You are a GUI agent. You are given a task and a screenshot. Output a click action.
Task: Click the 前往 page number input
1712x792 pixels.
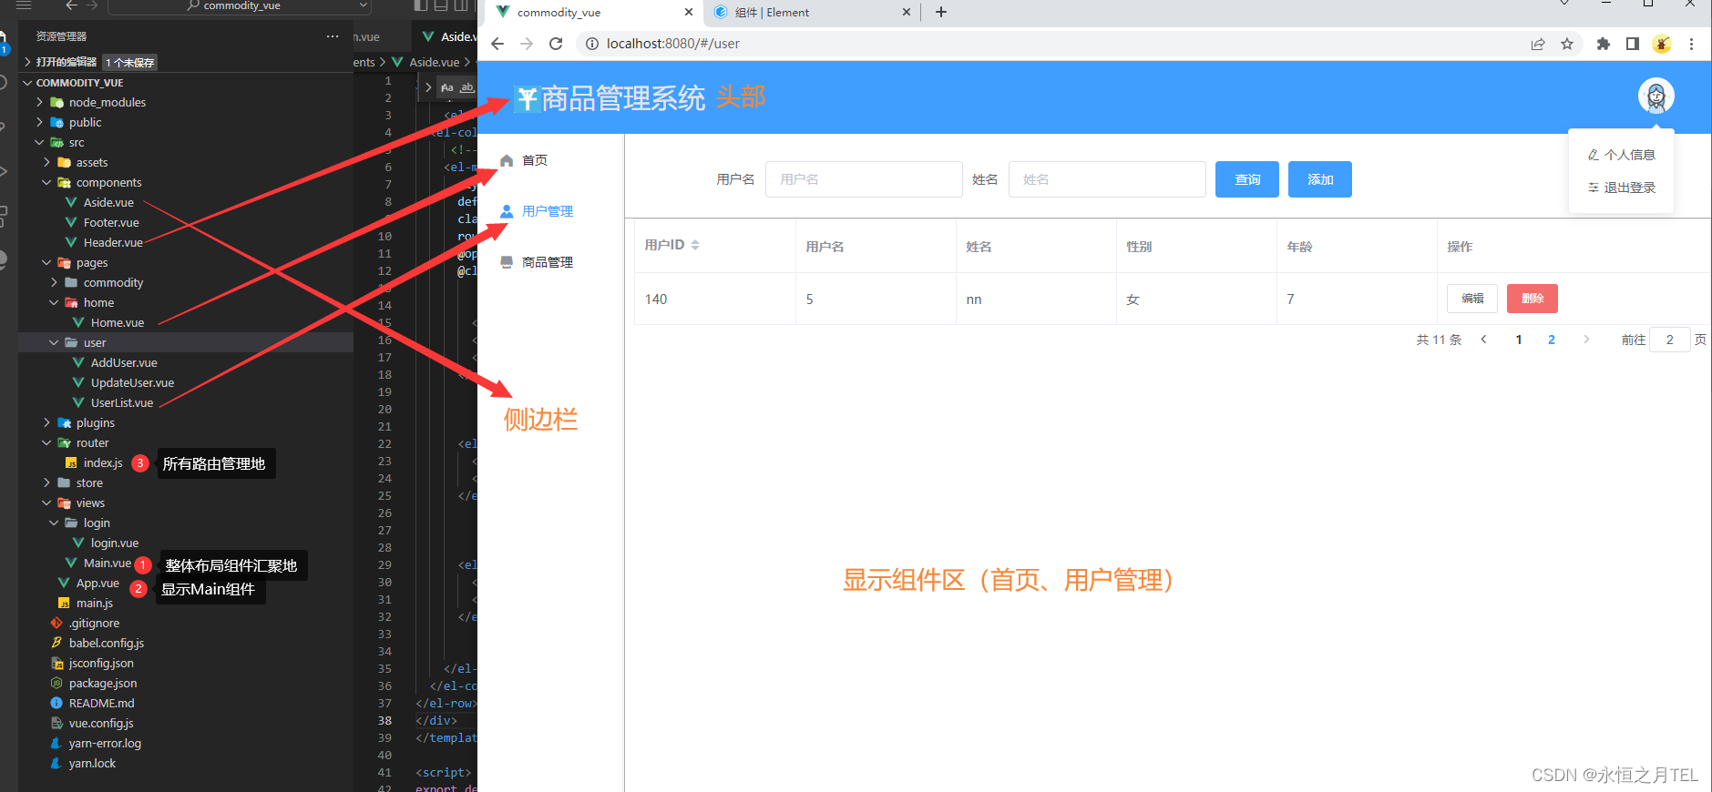click(x=1670, y=340)
